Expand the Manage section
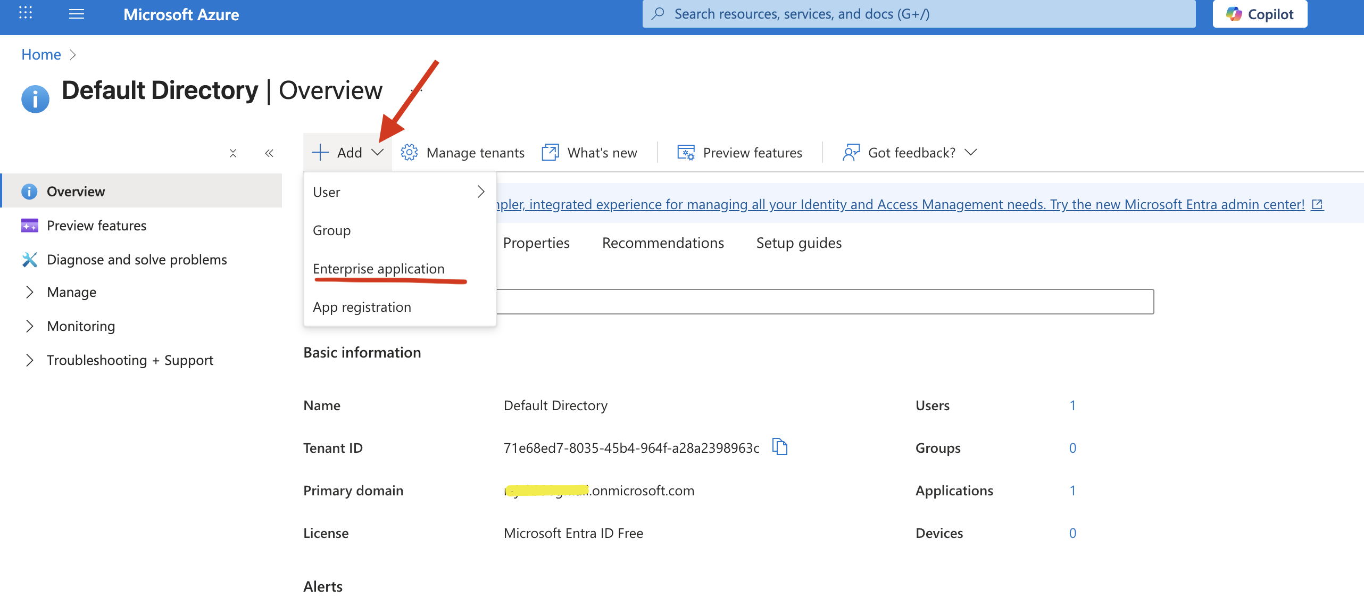1364x614 pixels. click(30, 292)
